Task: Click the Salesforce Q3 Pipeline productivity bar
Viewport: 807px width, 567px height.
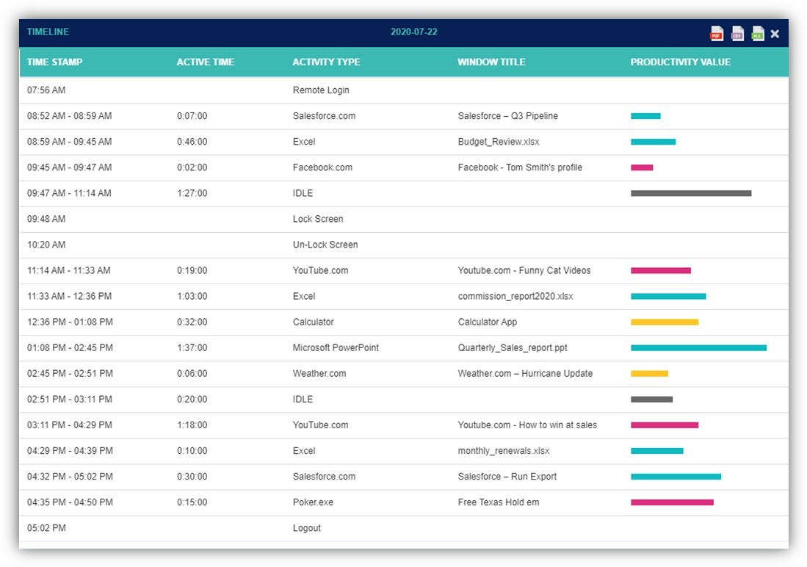Action: pos(645,116)
